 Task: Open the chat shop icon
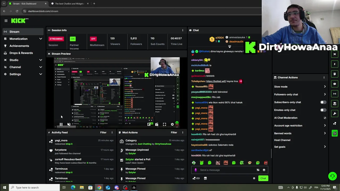pyautogui.click(x=205, y=178)
